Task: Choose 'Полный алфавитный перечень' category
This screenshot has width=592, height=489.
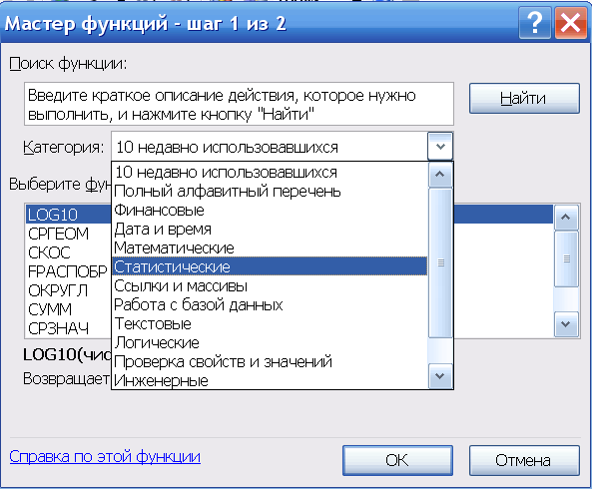Action: click(x=270, y=191)
